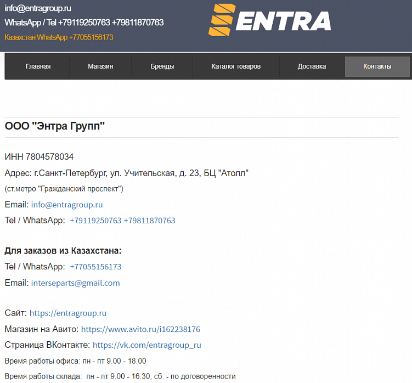Open Каталог товаров in navigation
The width and height of the screenshot is (412, 383).
point(236,66)
